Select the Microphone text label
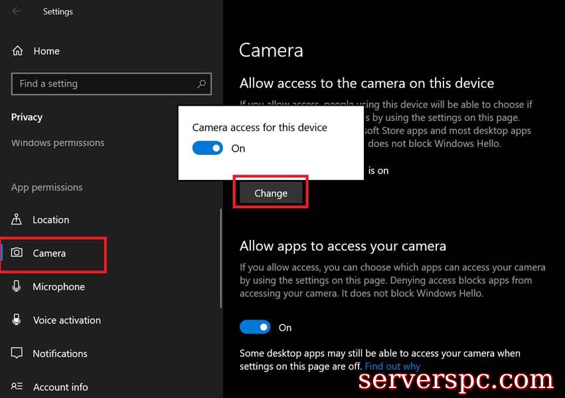The width and height of the screenshot is (565, 398). pyautogui.click(x=59, y=287)
